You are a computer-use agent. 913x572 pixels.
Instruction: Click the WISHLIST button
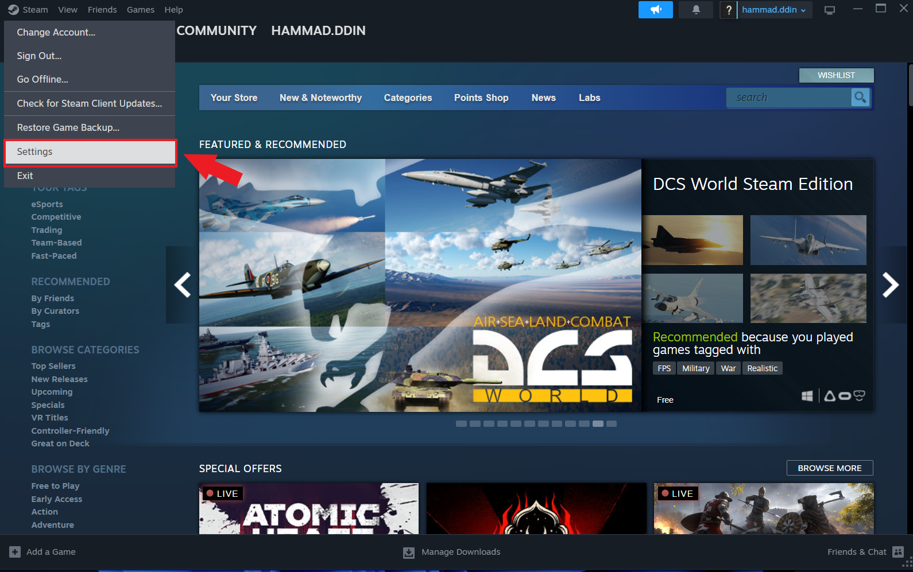pos(836,75)
